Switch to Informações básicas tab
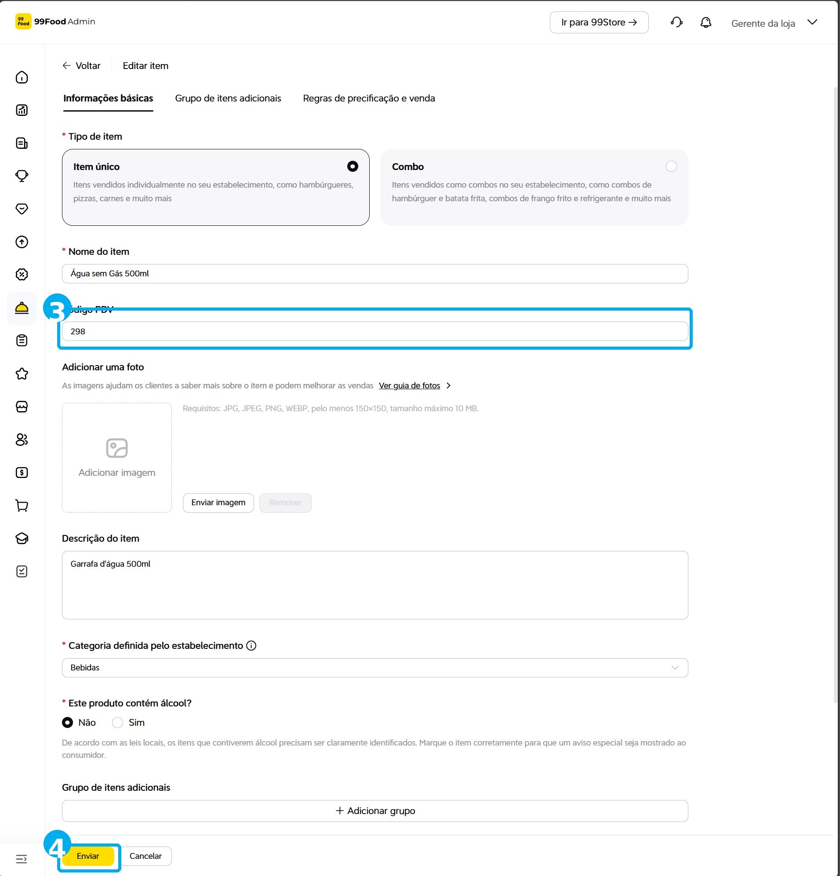 108,98
